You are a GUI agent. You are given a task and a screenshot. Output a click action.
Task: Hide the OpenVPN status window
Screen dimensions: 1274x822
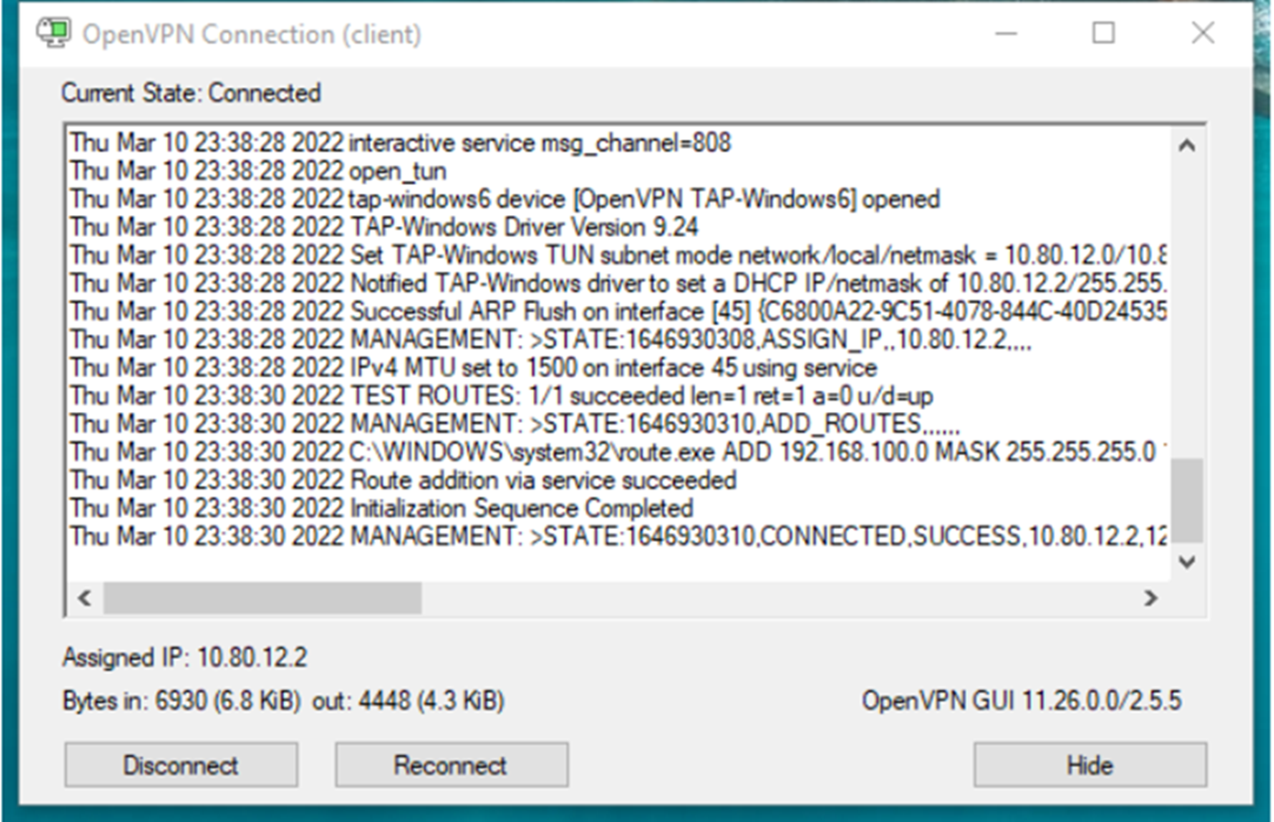(1090, 765)
